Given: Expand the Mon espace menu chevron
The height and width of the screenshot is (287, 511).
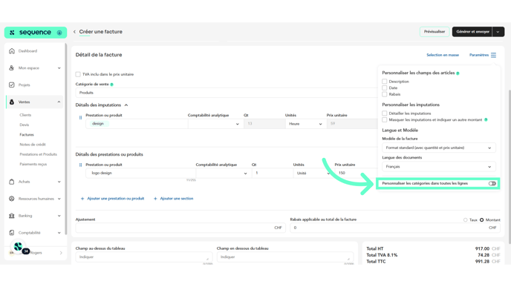Looking at the screenshot, I should [x=59, y=68].
